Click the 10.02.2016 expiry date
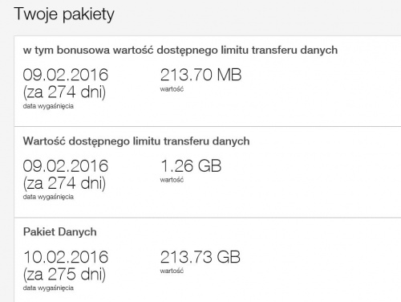The image size is (401, 302). [x=66, y=257]
